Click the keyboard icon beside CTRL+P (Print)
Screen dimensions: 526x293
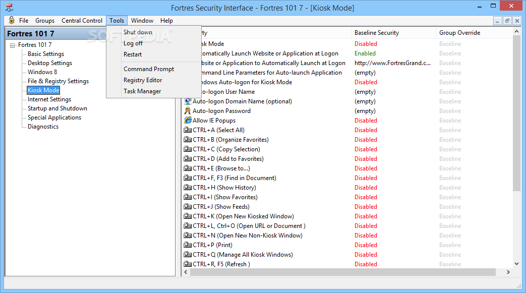pyautogui.click(x=188, y=245)
